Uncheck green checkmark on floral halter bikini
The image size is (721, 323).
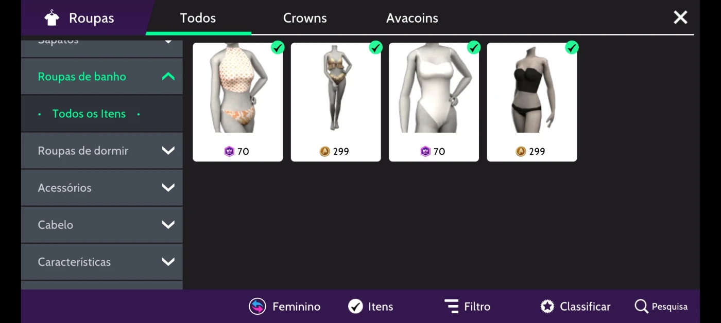278,48
